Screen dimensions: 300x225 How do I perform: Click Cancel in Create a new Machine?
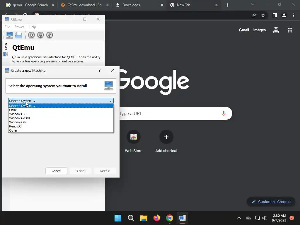point(56,171)
